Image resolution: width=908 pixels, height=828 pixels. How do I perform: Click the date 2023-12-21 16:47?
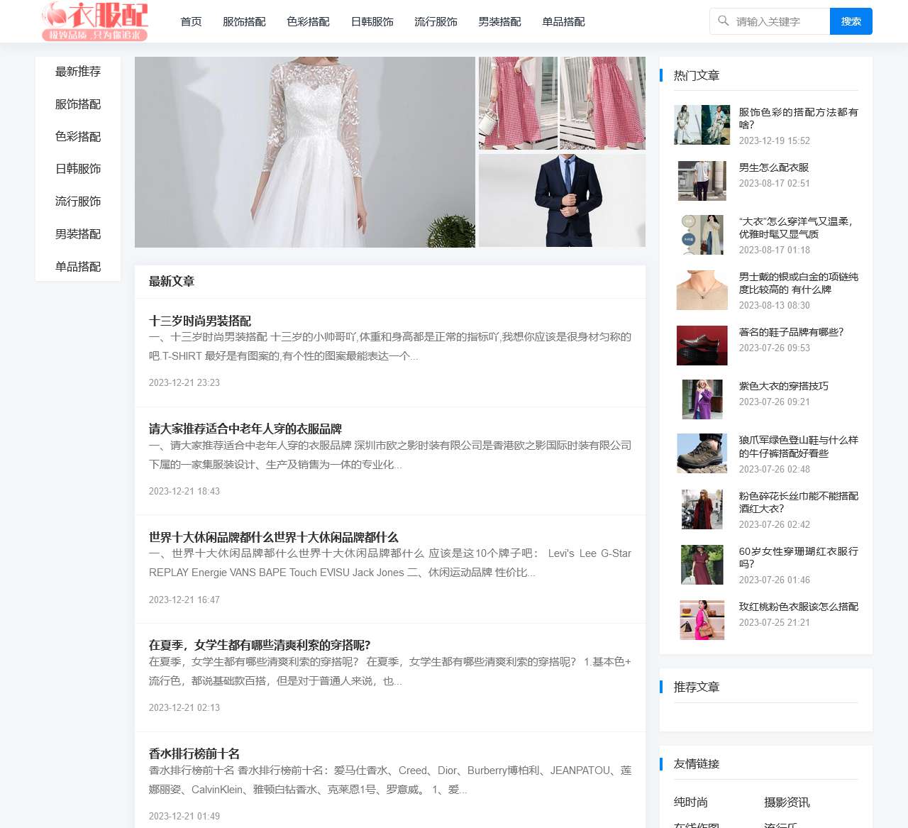coord(184,600)
